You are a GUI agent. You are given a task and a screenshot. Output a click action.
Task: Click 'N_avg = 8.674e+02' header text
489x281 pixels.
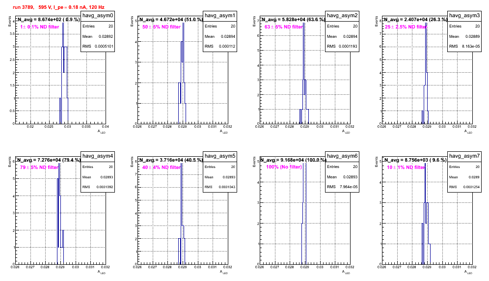coord(48,19)
